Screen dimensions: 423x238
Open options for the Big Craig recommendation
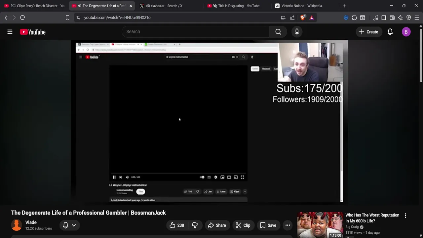click(405, 216)
